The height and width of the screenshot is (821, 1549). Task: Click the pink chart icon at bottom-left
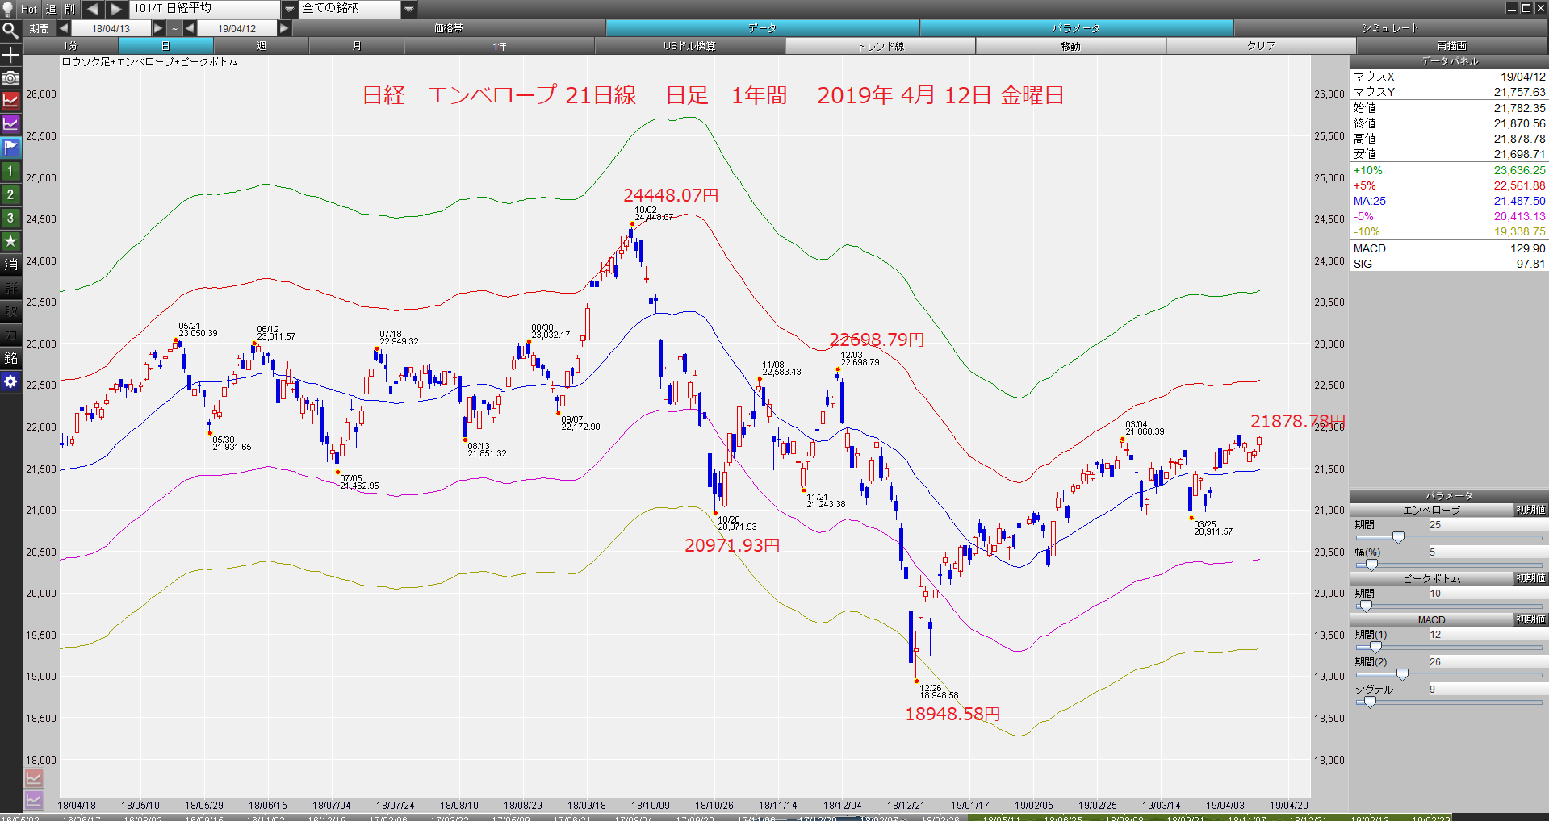click(34, 777)
